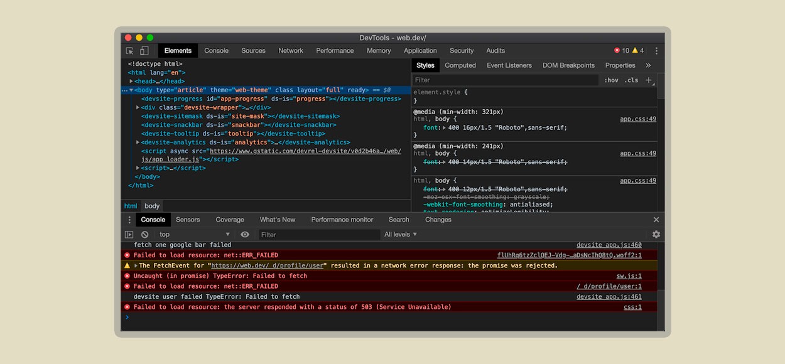
Task: Select the Styles sidebar tab
Action: pyautogui.click(x=425, y=65)
